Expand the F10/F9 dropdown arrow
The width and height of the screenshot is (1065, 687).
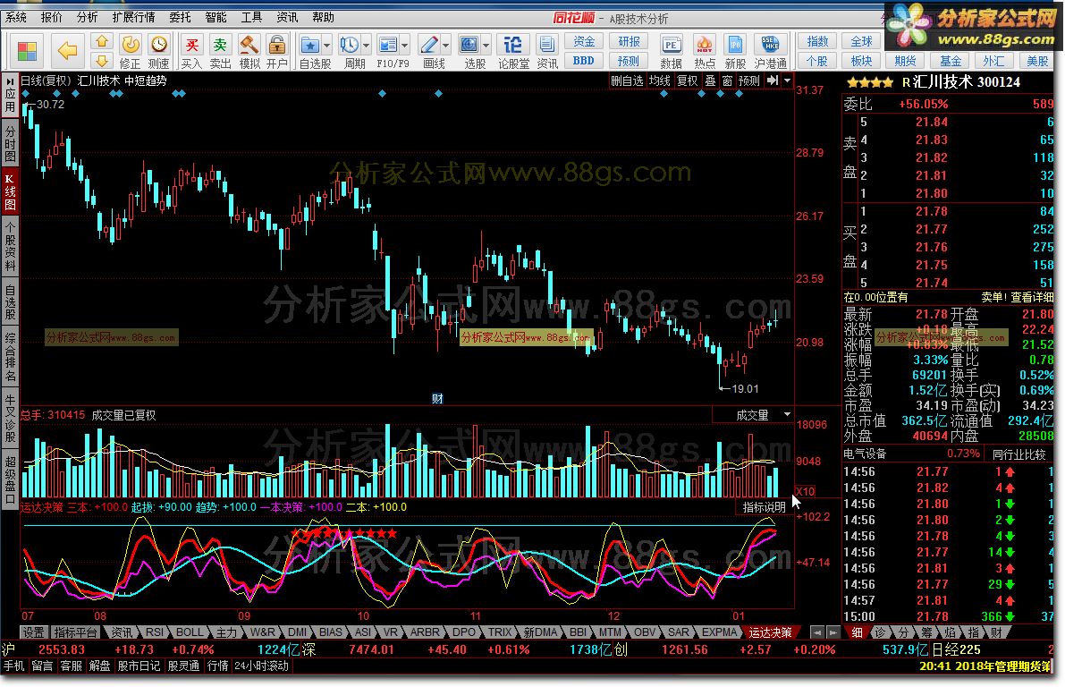coord(405,46)
